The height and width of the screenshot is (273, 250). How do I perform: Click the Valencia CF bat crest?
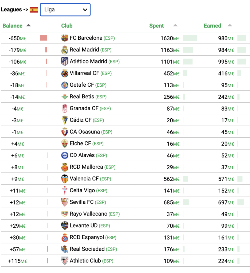click(65, 179)
